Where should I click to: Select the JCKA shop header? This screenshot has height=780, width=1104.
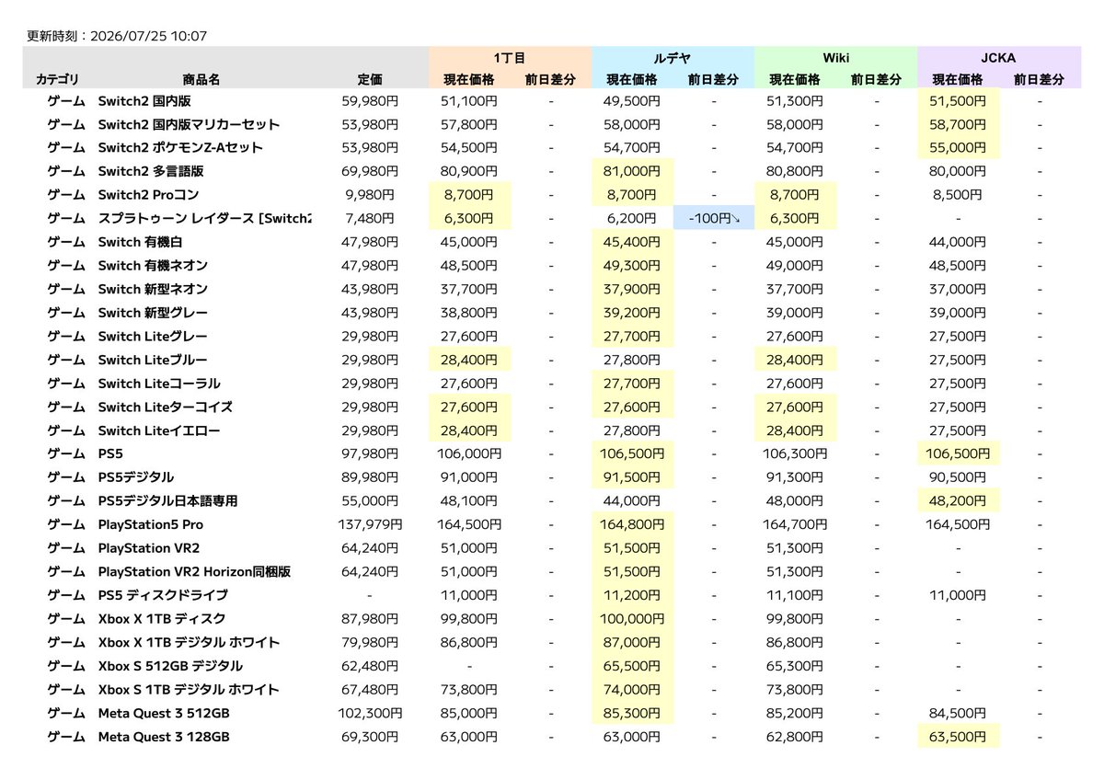pos(999,57)
